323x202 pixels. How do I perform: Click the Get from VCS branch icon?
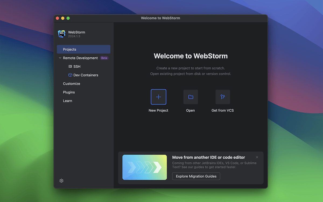pos(223,97)
